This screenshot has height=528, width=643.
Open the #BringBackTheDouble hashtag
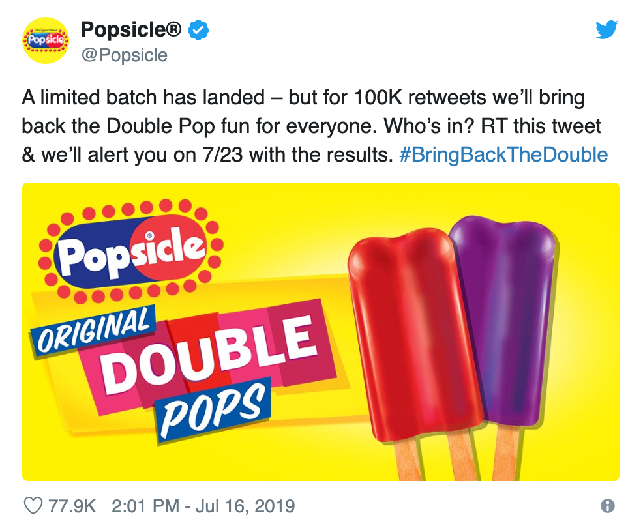(503, 155)
